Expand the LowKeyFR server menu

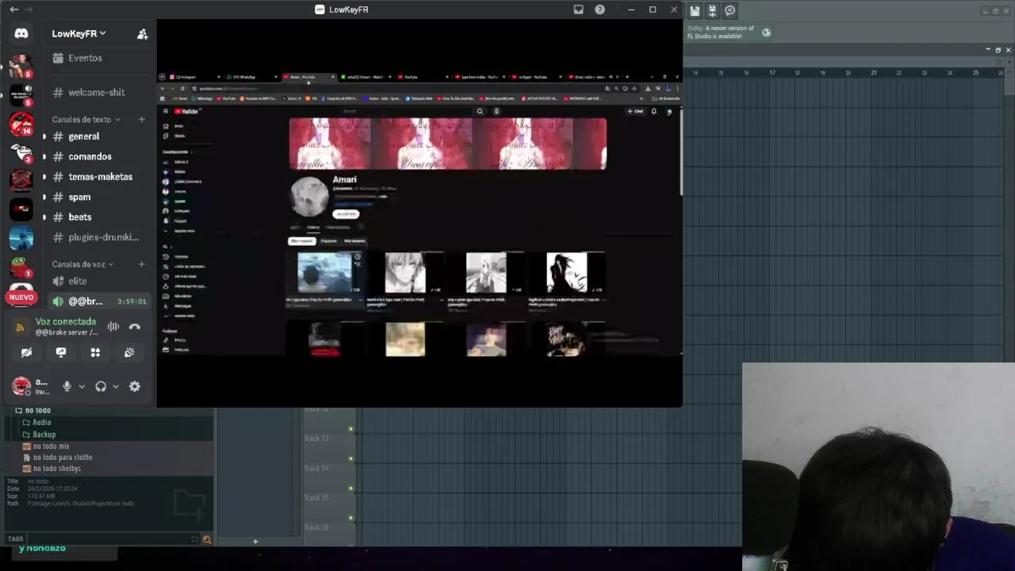pyautogui.click(x=79, y=33)
